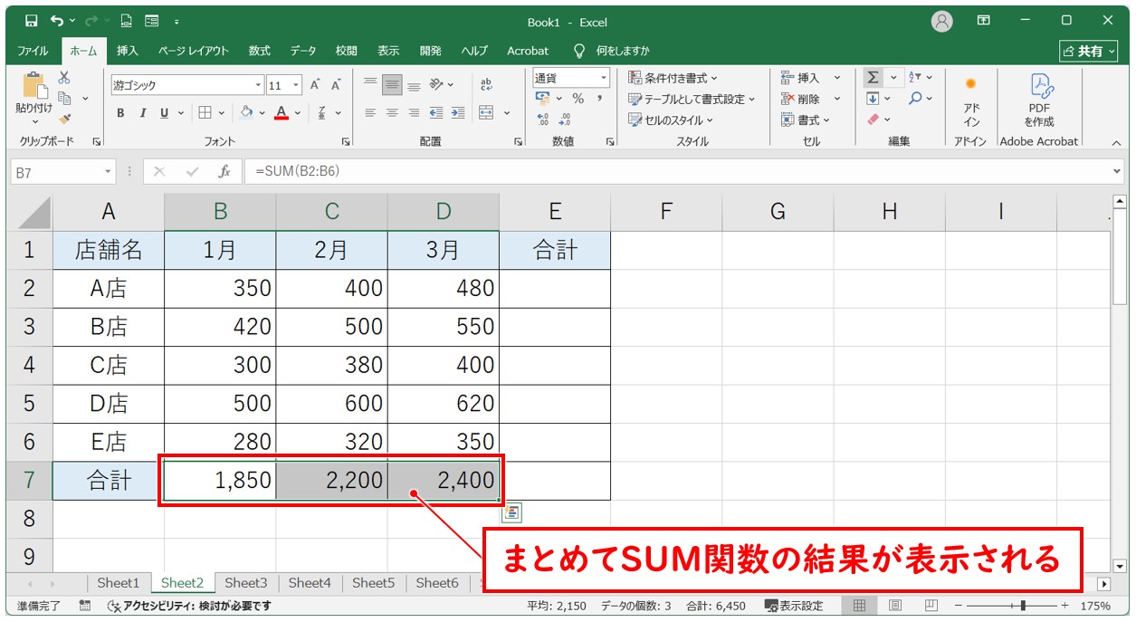Click the Increase Indent icon
Viewport: 1136px width, 622px height.
[457, 113]
